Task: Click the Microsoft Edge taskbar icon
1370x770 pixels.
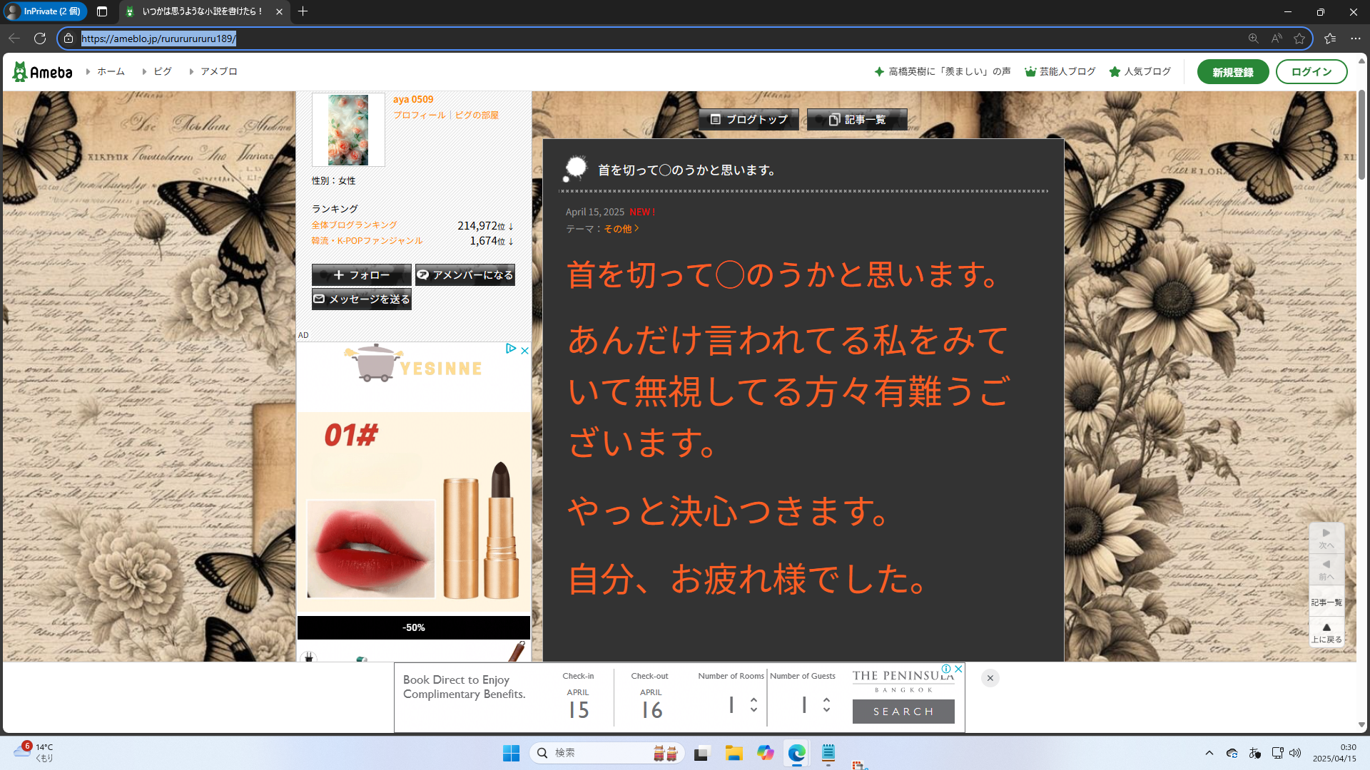Action: [796, 753]
